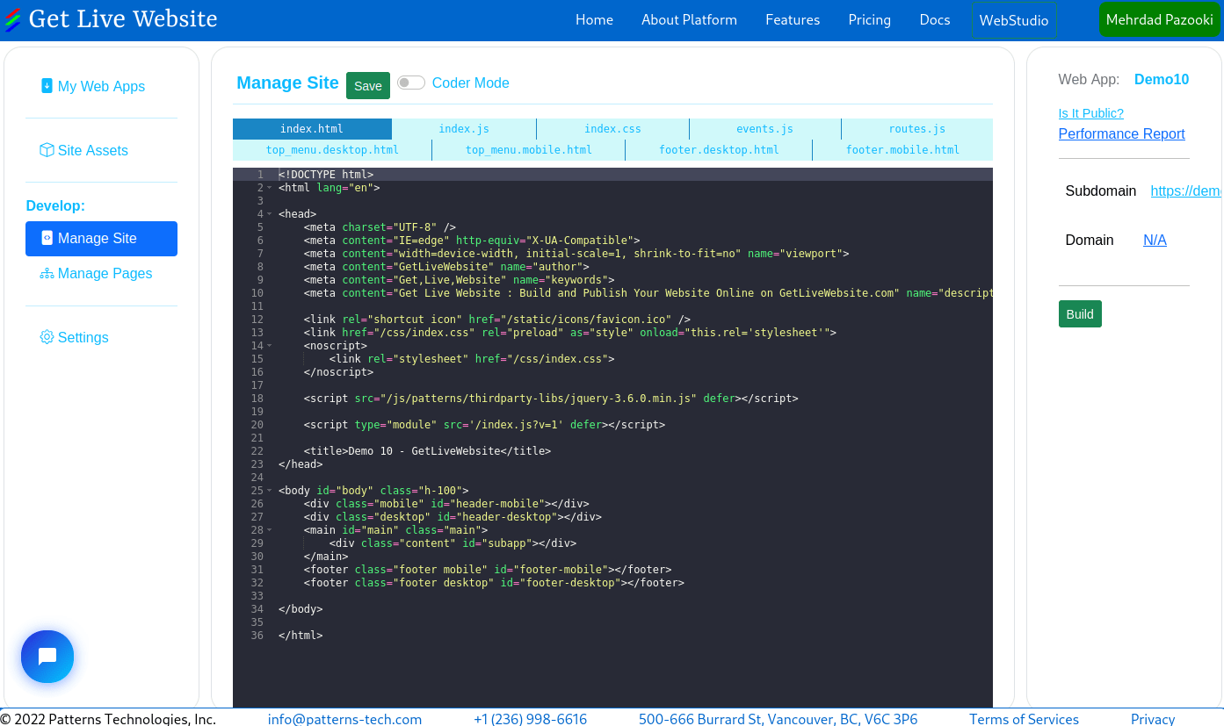1224x726 pixels.
Task: Open the routes.js file tab
Action: pyautogui.click(x=916, y=129)
